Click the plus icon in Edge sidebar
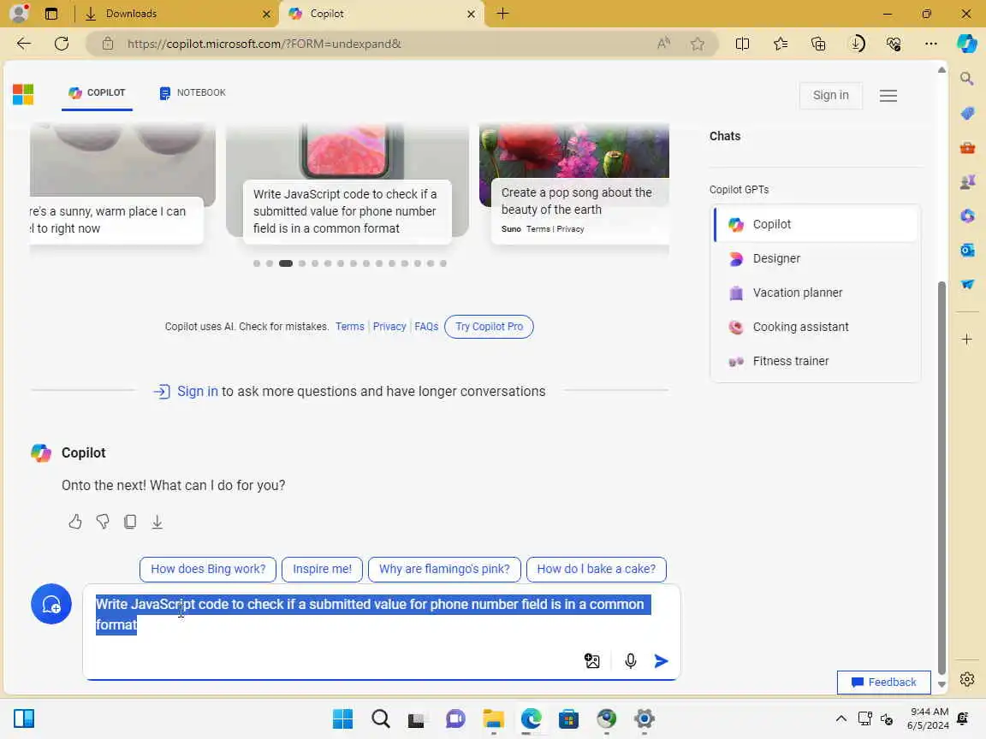The image size is (986, 739). point(967,340)
